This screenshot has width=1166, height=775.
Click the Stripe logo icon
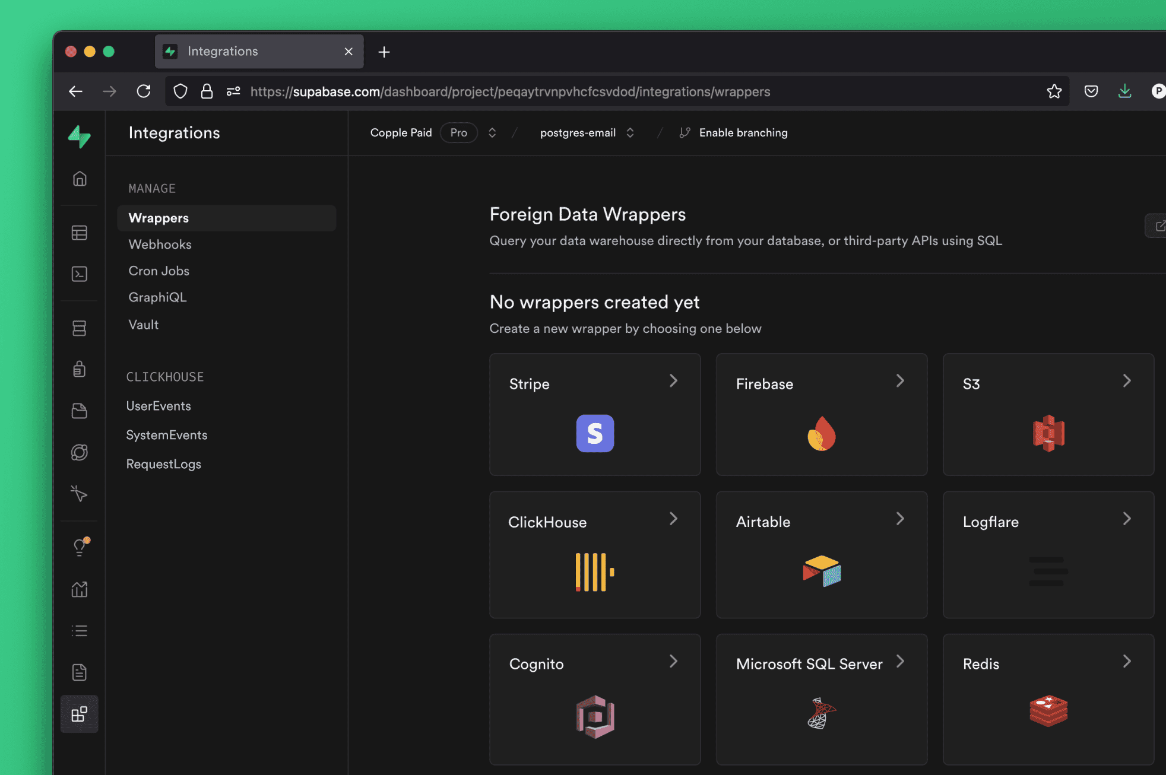[x=595, y=433]
